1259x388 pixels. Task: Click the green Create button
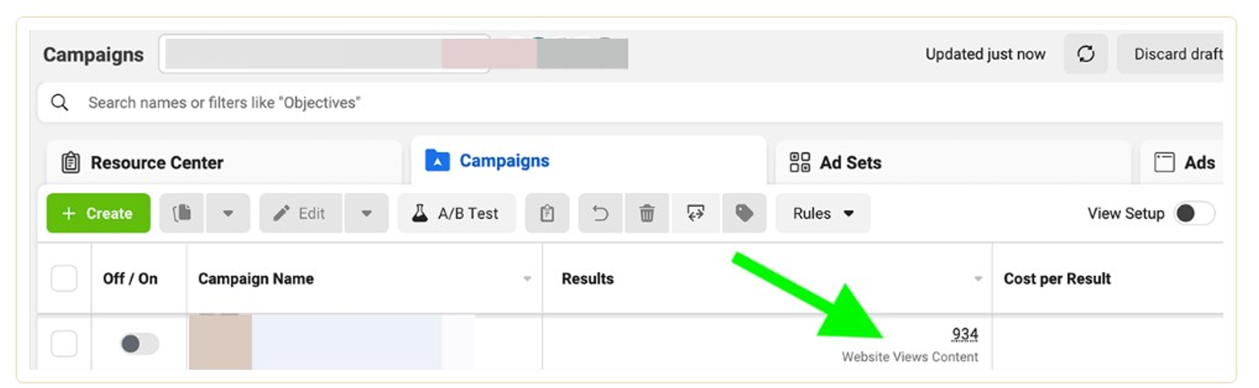(98, 213)
